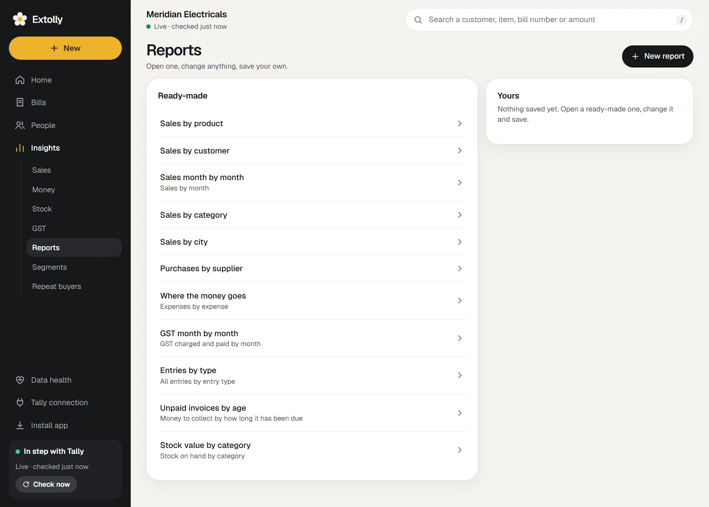Open Unpaid invoices by age chevron
The height and width of the screenshot is (507, 709).
(460, 413)
